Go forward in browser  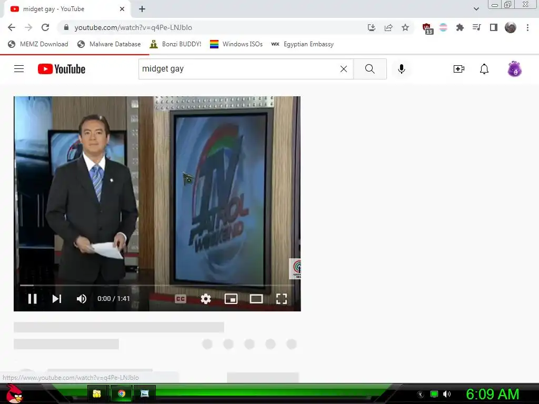point(28,27)
